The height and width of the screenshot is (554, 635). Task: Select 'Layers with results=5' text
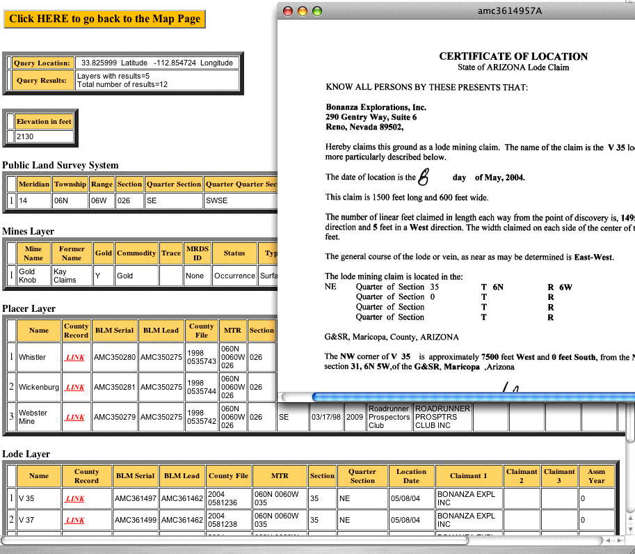(x=113, y=76)
